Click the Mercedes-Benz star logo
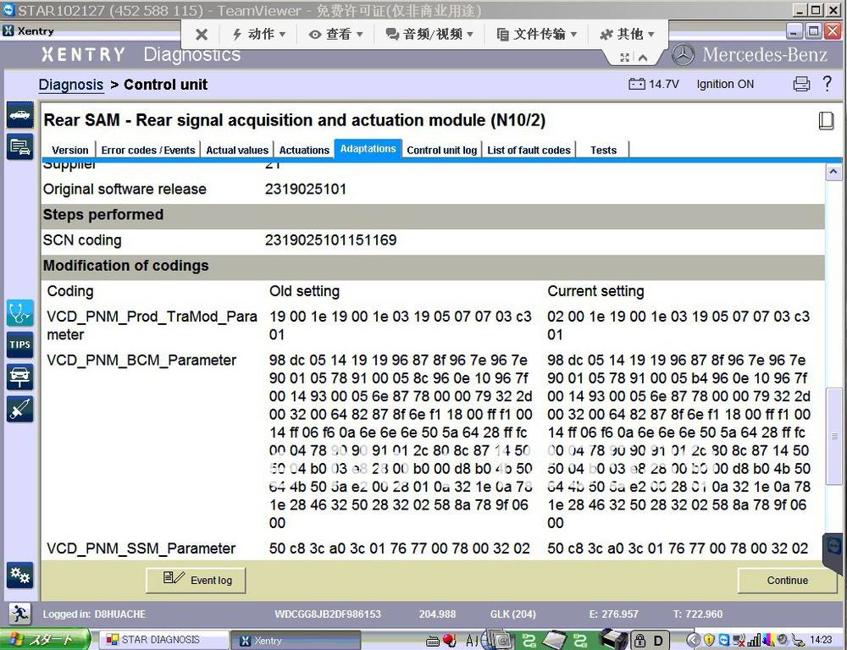The image size is (847, 650). point(684,54)
